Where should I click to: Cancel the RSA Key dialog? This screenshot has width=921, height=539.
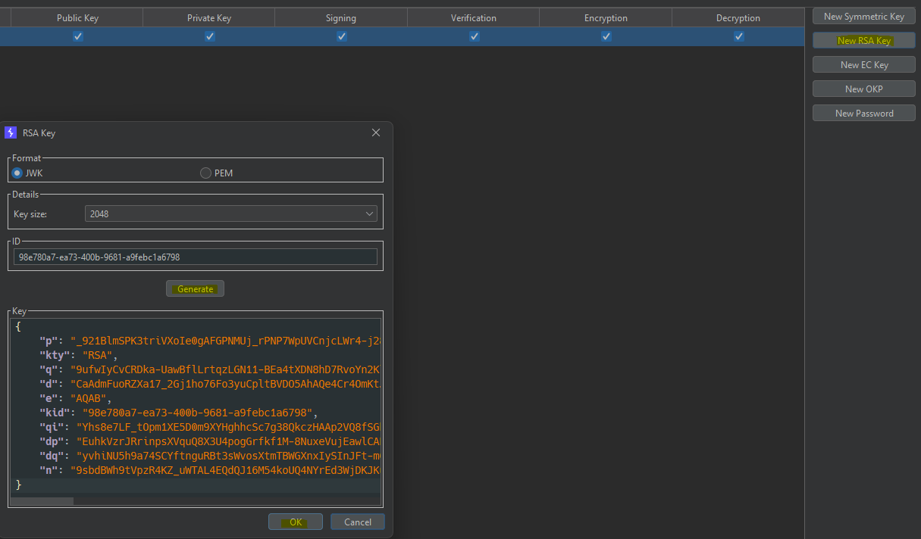[357, 522]
